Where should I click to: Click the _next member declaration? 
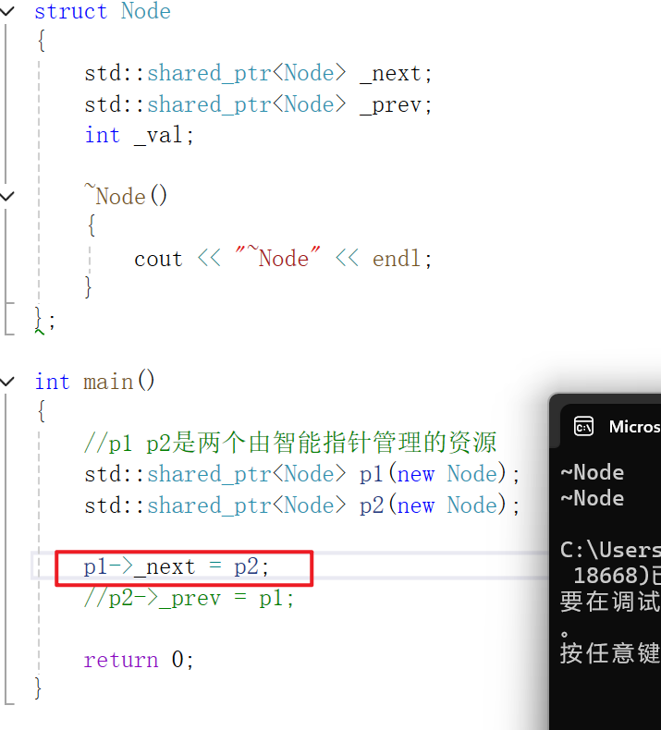258,74
